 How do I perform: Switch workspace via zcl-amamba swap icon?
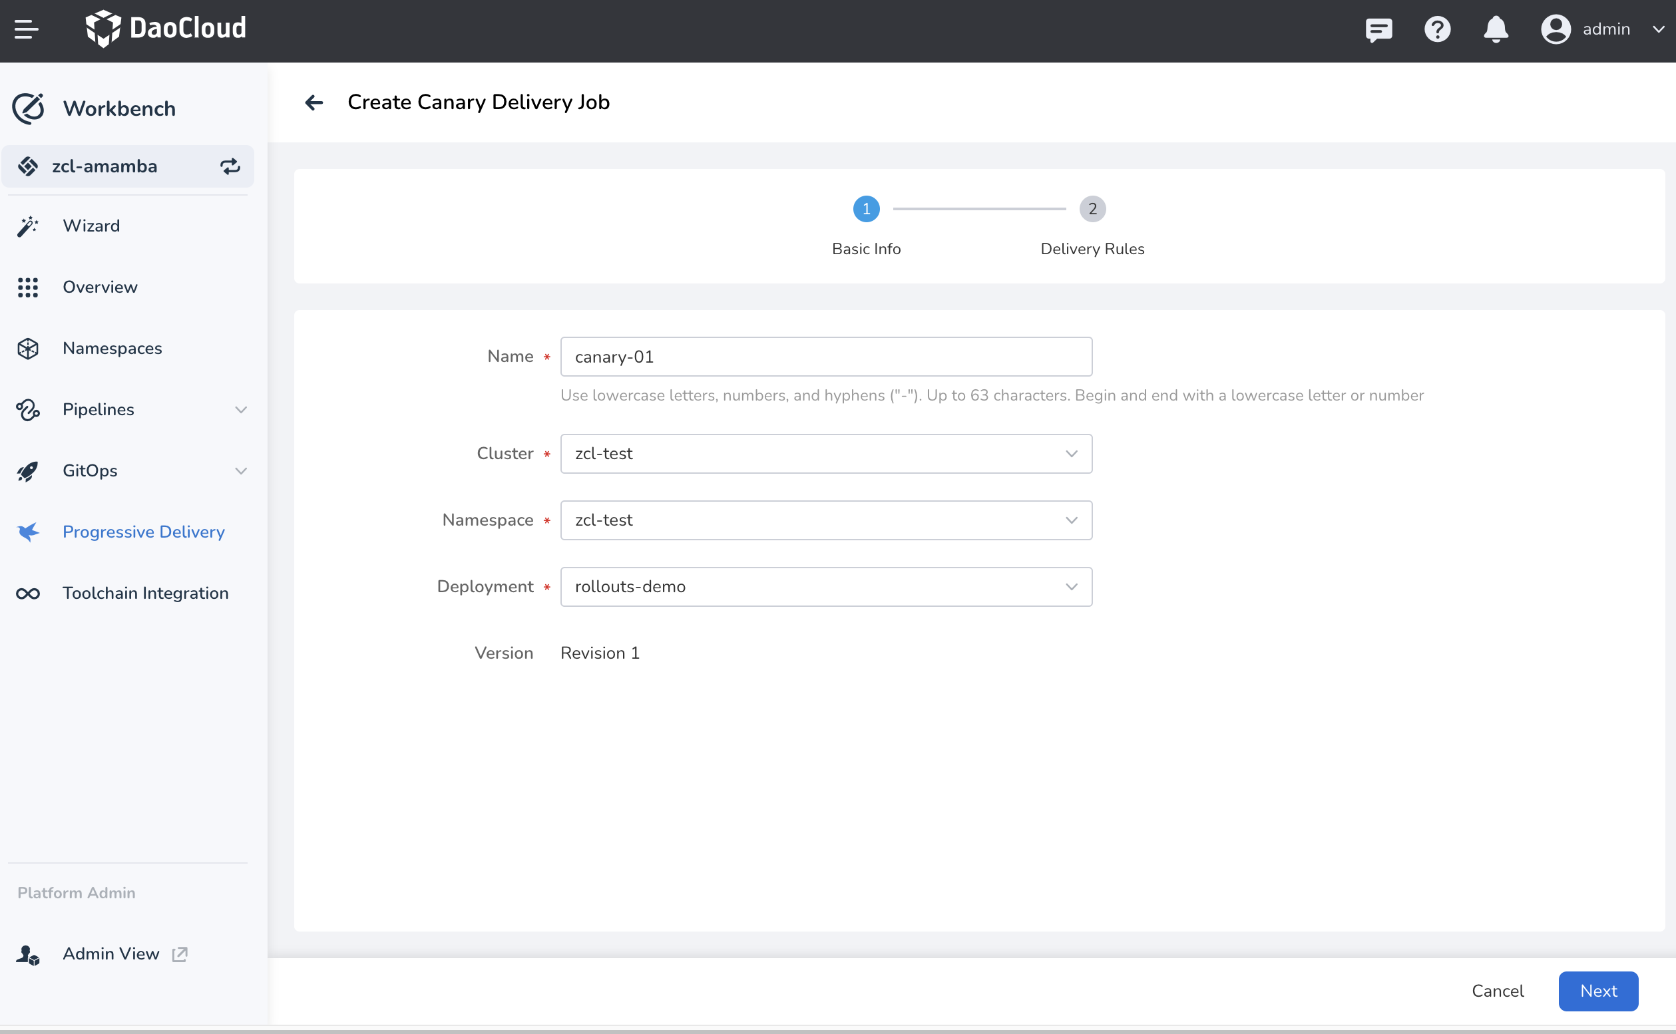(x=230, y=166)
